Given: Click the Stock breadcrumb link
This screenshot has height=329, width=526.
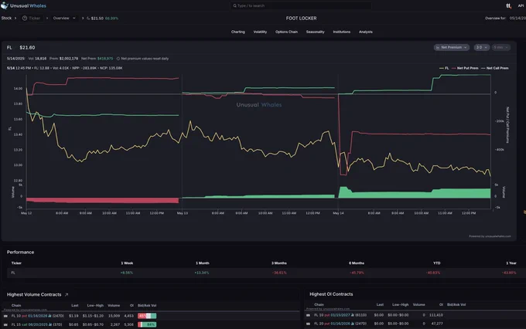Looking at the screenshot, I should [x=6, y=18].
